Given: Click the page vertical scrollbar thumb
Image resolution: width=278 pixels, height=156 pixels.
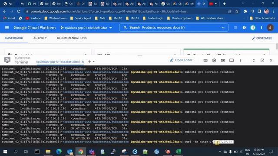Looking at the screenshot, I should click(x=277, y=46).
